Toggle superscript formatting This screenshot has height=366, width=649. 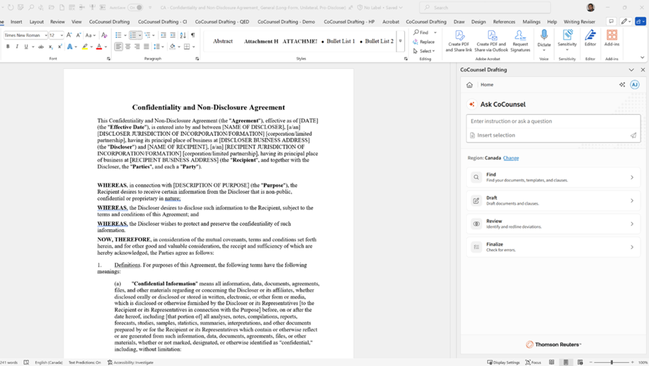pos(59,47)
